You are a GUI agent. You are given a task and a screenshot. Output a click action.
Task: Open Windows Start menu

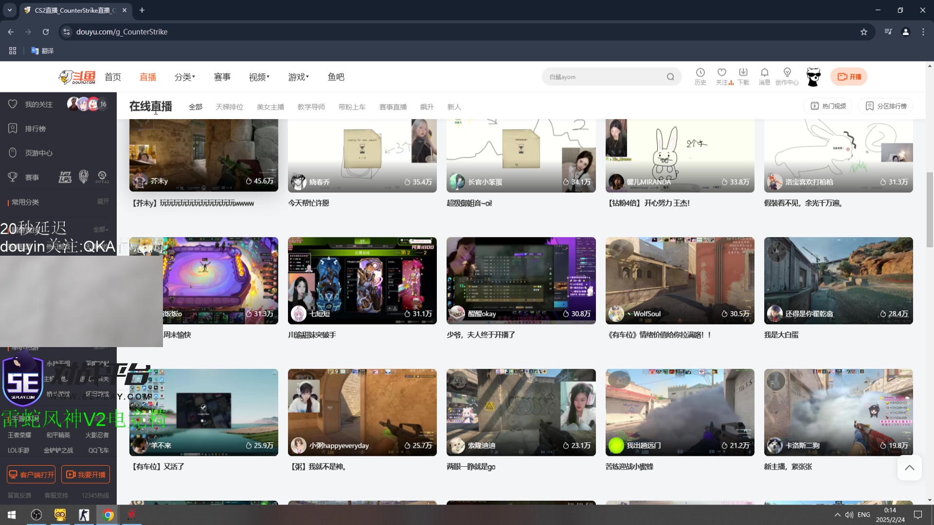pyautogui.click(x=12, y=515)
